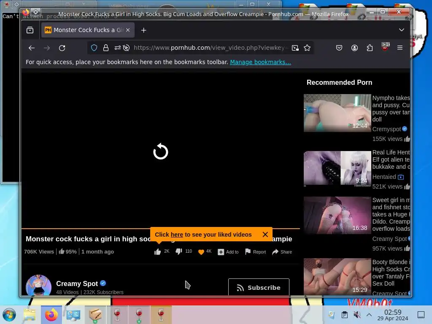Close the open browser tab

pos(128,30)
